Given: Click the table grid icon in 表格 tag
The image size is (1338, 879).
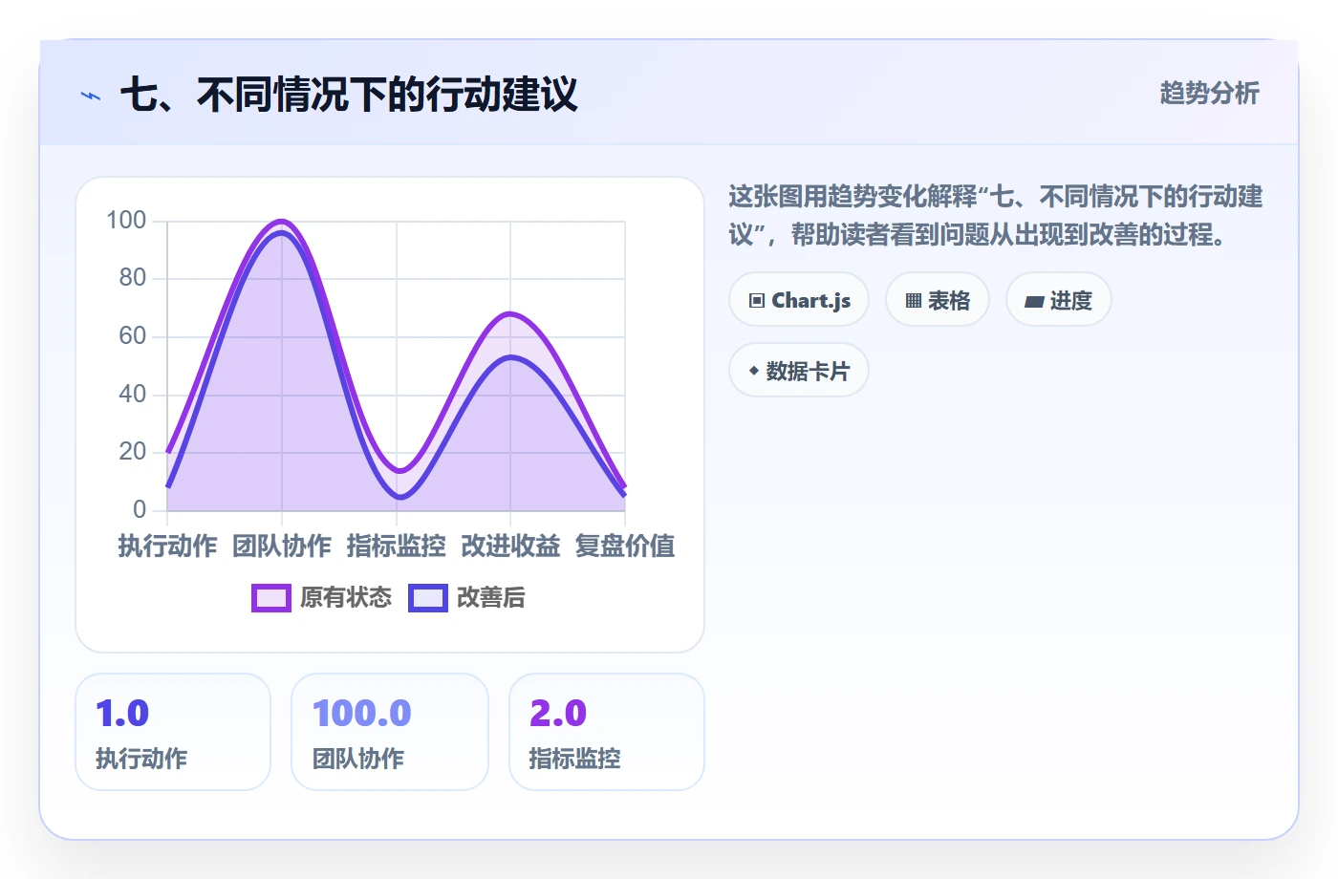Looking at the screenshot, I should pyautogui.click(x=914, y=301).
